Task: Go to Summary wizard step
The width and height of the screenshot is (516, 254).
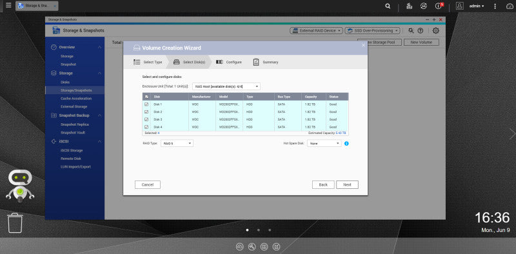Action: (266, 62)
